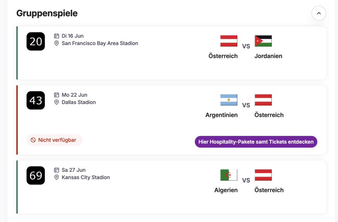Select the black match number 43 badge
This screenshot has height=222, width=338.
(x=36, y=100)
